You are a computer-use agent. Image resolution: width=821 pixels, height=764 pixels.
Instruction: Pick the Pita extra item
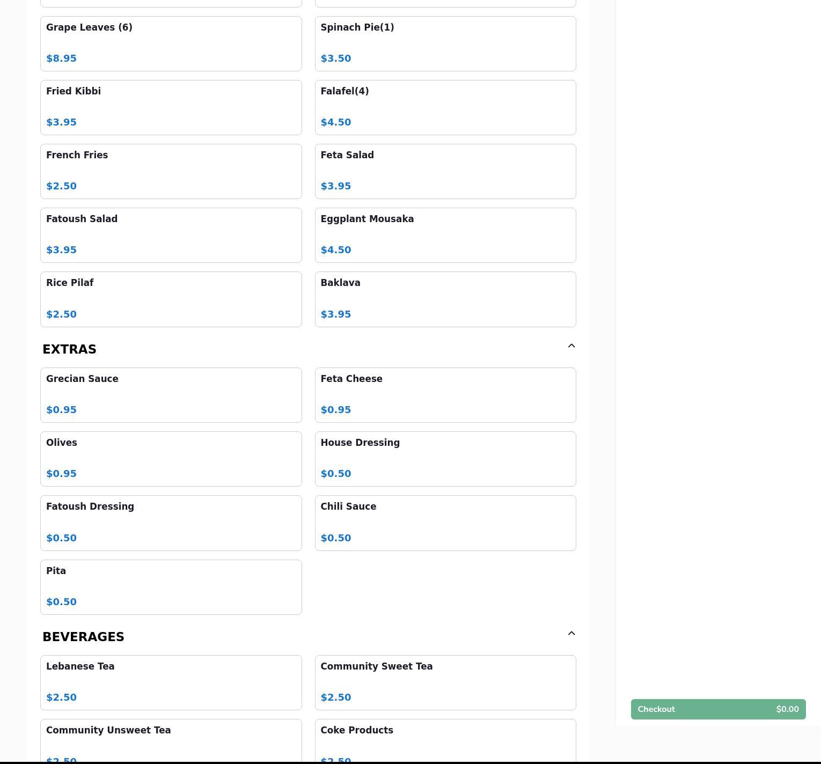(171, 587)
